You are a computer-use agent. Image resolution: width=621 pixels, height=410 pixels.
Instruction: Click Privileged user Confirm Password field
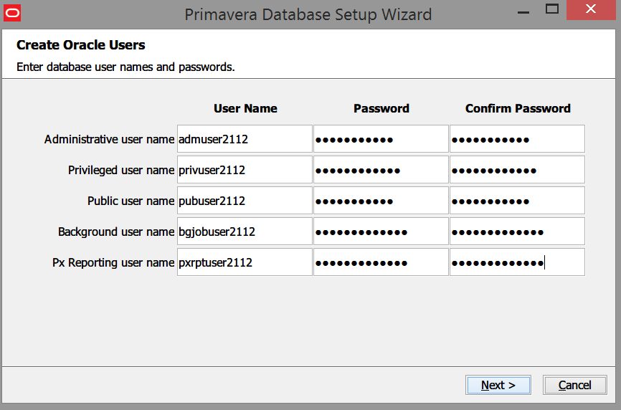pos(517,170)
